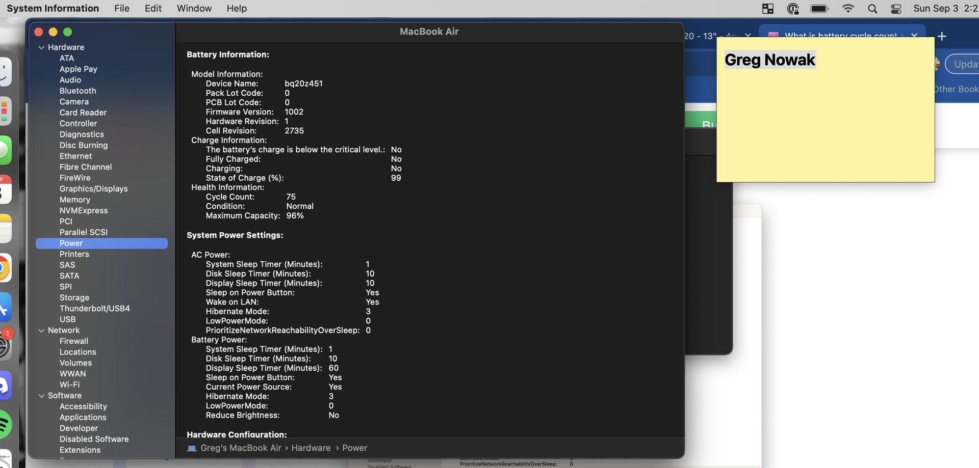Click the Update button in the browser window

coord(963,64)
